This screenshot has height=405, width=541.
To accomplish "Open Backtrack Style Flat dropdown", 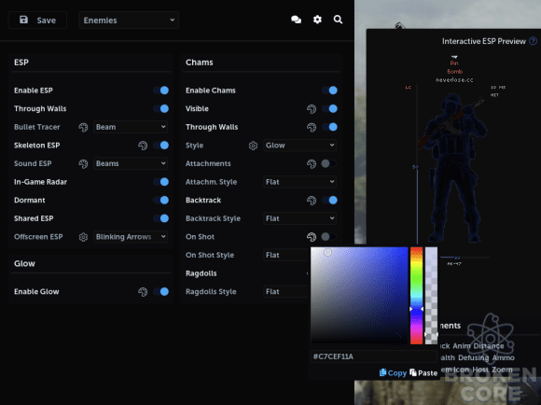I will [x=299, y=218].
